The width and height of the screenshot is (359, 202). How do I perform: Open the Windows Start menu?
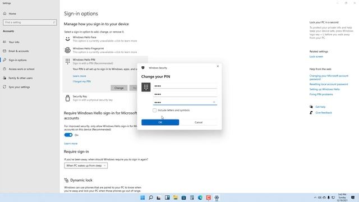pos(142,198)
